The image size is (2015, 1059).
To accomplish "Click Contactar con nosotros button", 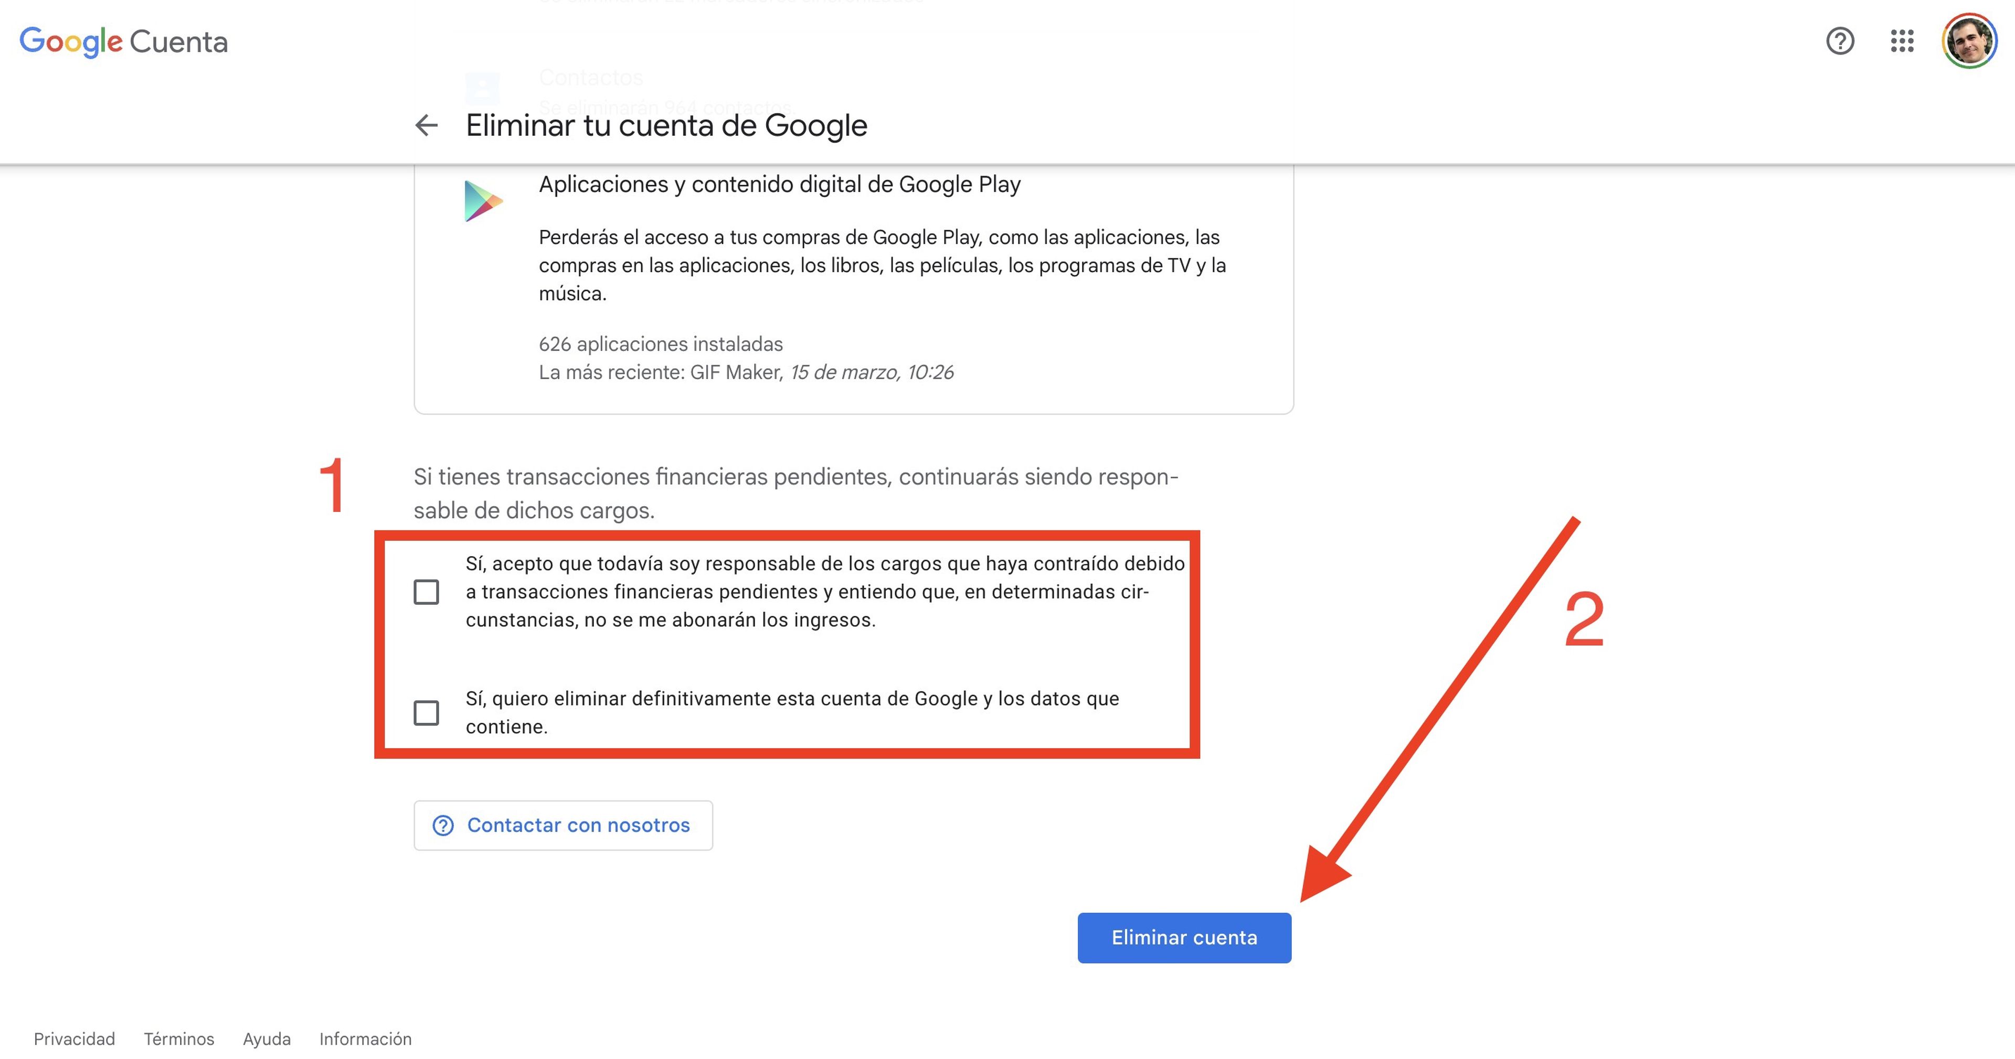I will (563, 825).
